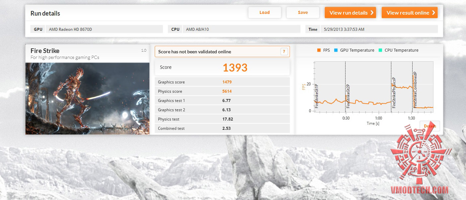Click the Combined test value 2.53
The image size is (466, 200).
226,128
